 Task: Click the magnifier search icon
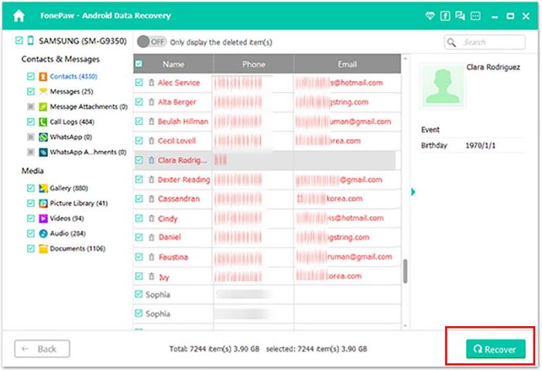451,43
